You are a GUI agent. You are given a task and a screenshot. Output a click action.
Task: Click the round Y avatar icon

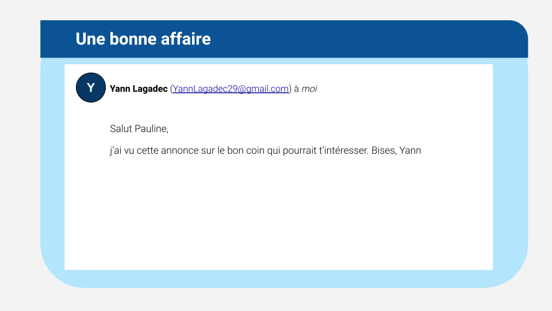91,88
